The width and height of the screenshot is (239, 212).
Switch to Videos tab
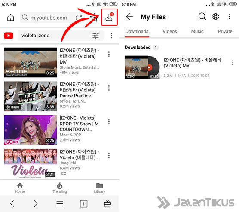tap(170, 31)
